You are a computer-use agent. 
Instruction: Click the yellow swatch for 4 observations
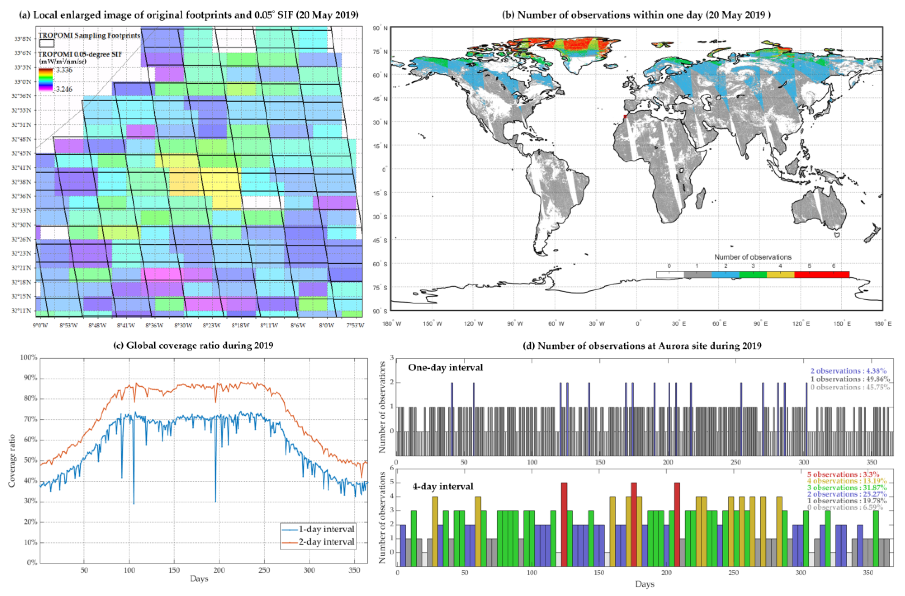point(780,274)
